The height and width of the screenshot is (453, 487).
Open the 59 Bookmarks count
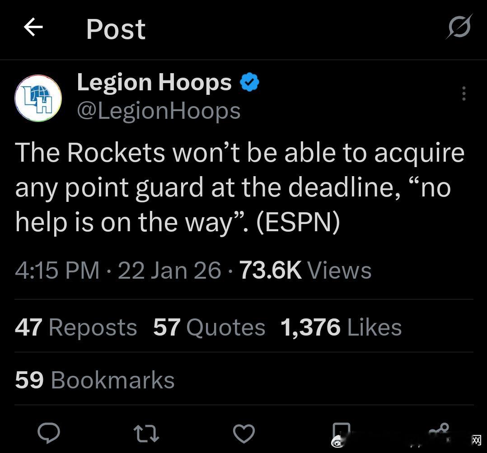pos(94,379)
